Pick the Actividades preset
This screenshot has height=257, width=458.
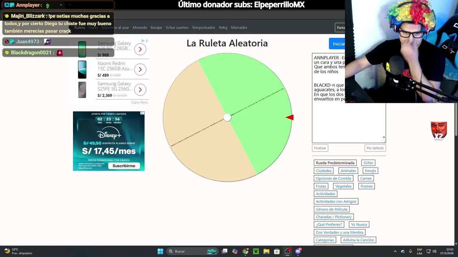coord(325,194)
